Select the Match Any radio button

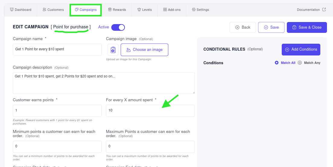[300, 63]
